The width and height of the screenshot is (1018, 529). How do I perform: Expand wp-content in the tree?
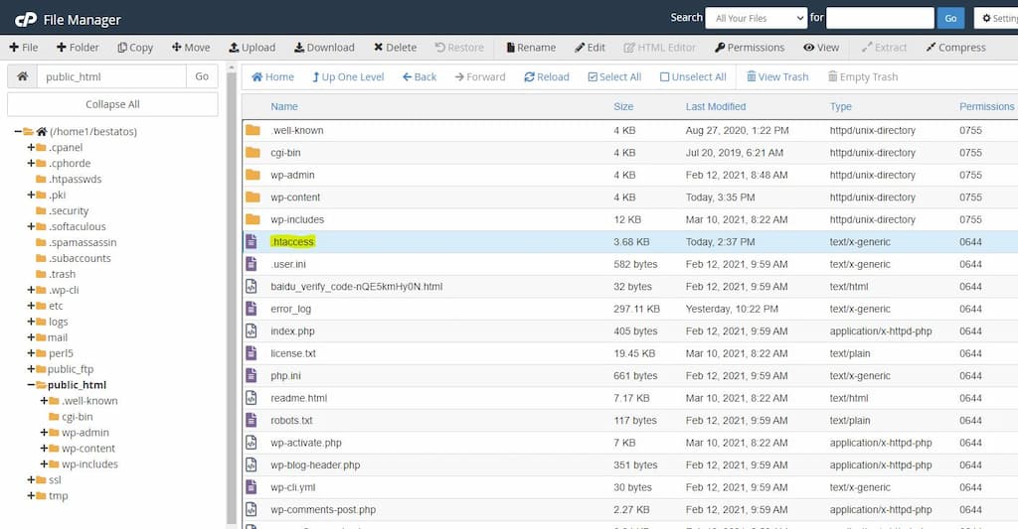click(x=44, y=448)
